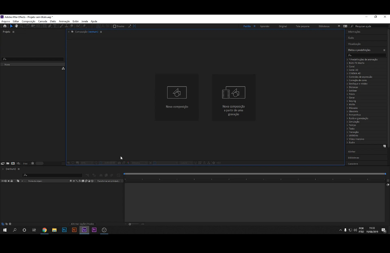Viewport: 390px width, 253px height.
Task: Expand the Transição effects category
Action: pos(347,132)
